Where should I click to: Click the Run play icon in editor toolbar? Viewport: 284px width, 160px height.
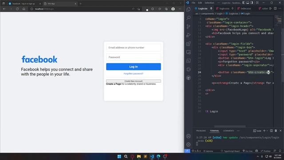[x=270, y=8]
